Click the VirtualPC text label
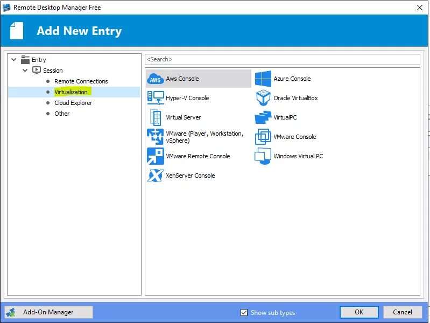430x323 pixels. click(285, 117)
